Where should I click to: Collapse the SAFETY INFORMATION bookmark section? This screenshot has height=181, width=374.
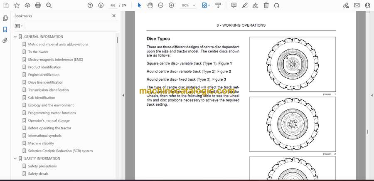tap(15, 159)
